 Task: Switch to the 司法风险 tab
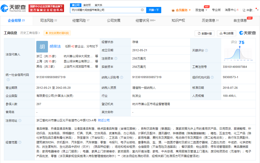pyautogui.click(x=48, y=20)
